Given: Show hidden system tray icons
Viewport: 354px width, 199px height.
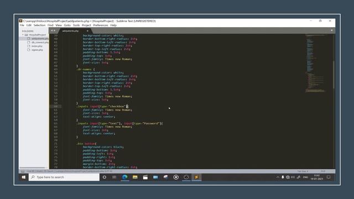Looking at the screenshot, I should click(278, 177).
